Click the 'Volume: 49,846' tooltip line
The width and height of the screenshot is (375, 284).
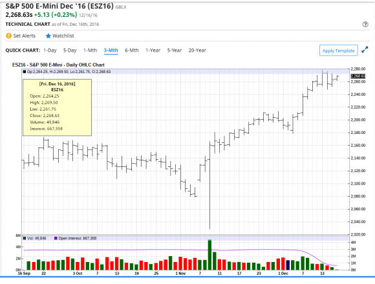pyautogui.click(x=45, y=122)
